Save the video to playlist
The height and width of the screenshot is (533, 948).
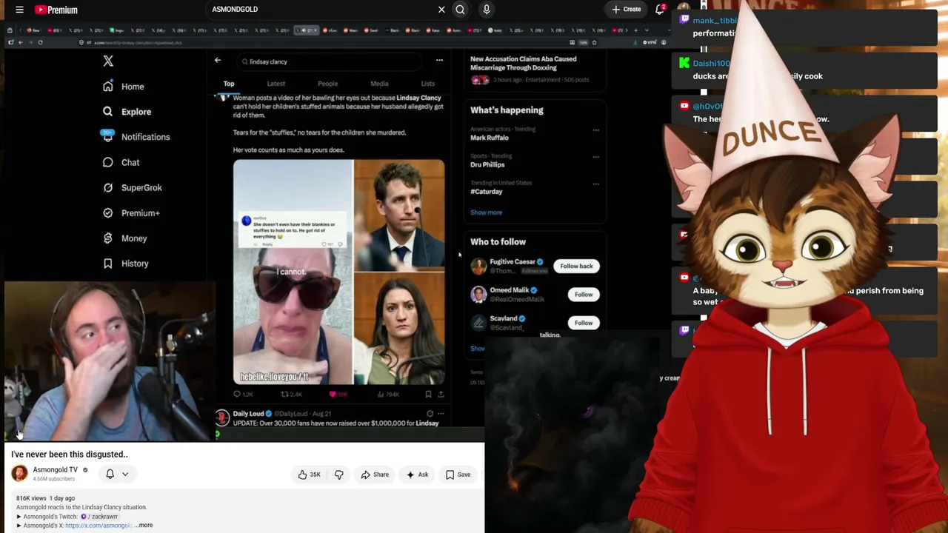[458, 475]
